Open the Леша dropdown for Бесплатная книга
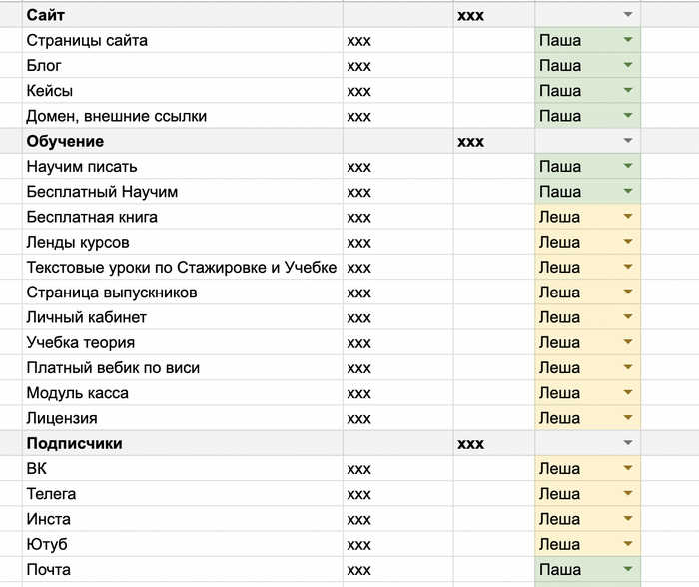Screen dimensions: 699x587 [x=627, y=217]
